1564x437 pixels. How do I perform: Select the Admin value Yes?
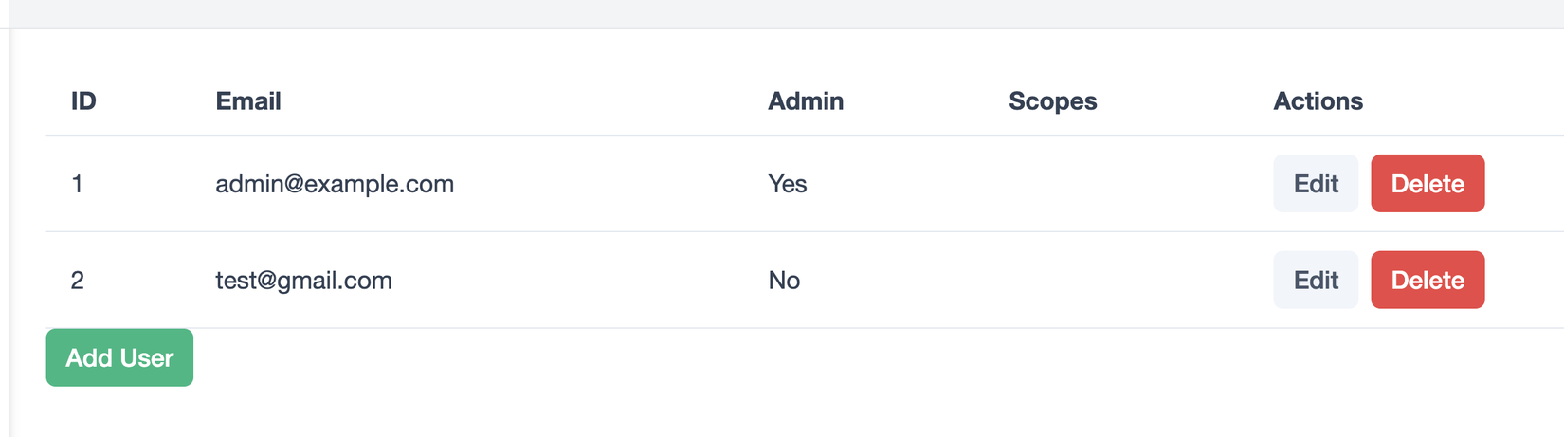pyautogui.click(x=787, y=184)
